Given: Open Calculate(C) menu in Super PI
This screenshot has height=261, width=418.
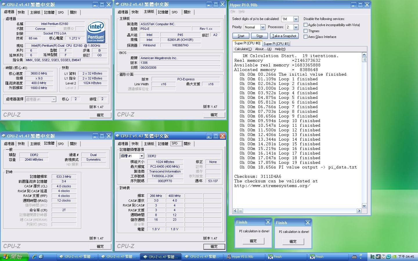Looking at the screenshot, I should tap(243, 49).
